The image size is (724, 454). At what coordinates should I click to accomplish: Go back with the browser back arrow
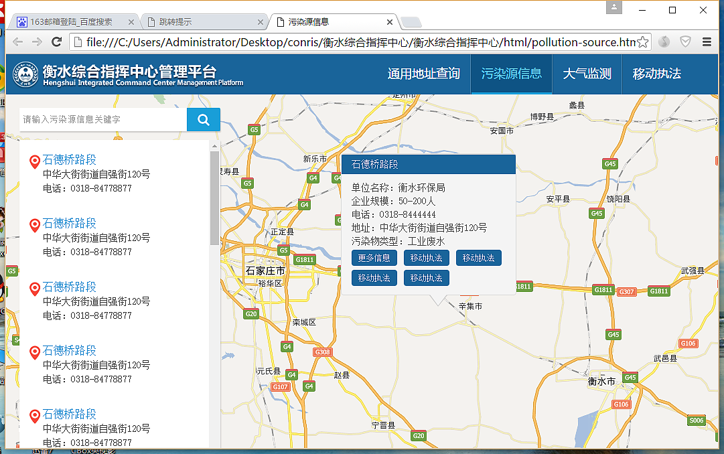tap(18, 42)
